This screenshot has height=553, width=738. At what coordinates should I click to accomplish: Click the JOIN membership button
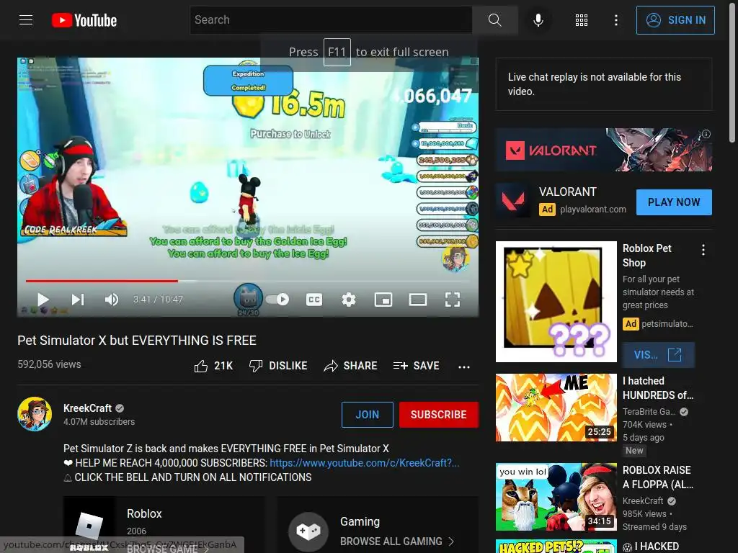click(x=367, y=414)
